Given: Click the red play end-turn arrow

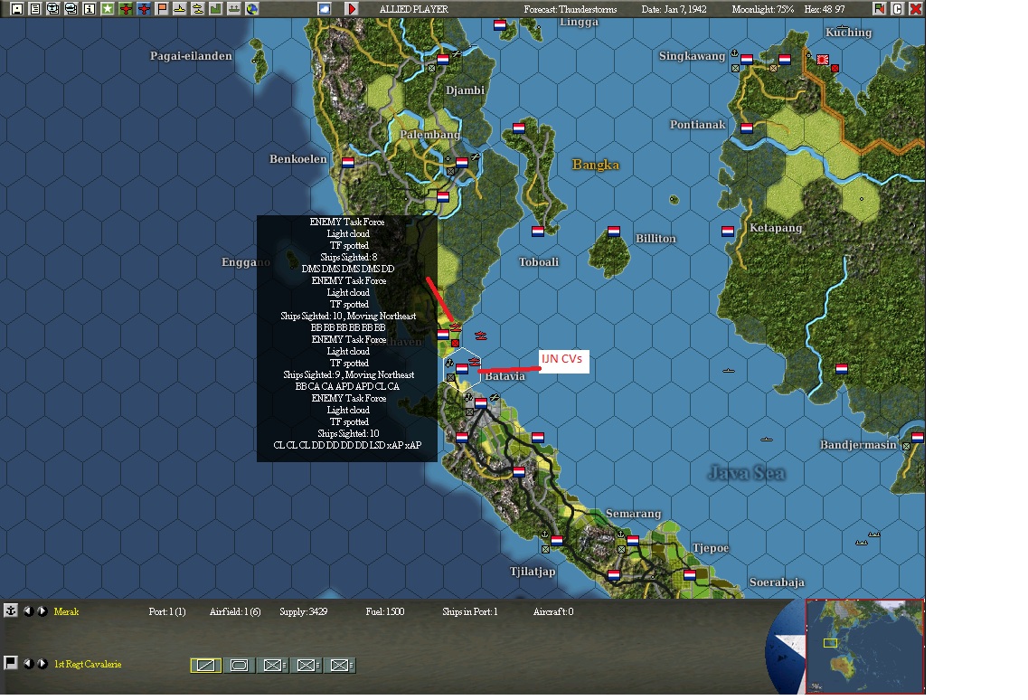Looking at the screenshot, I should (x=352, y=8).
